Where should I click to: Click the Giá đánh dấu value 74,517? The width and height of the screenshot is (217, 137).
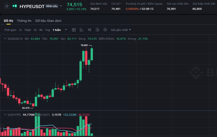[95, 9]
